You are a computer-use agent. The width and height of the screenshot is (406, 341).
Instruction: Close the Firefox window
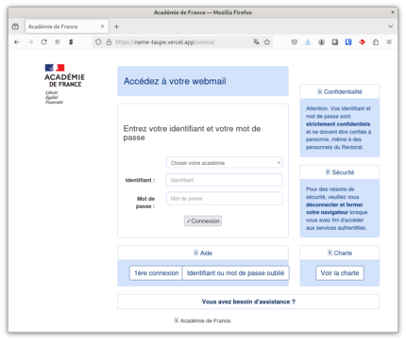tap(393, 12)
